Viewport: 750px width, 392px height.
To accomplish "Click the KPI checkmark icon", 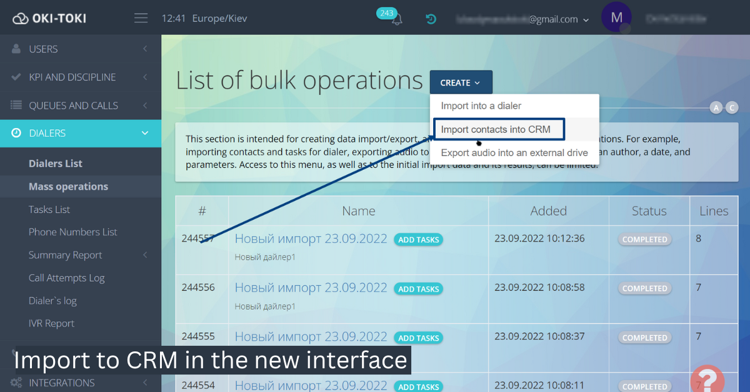I will point(16,77).
